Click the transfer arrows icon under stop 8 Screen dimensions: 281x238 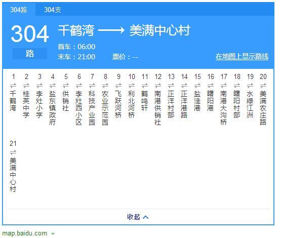coord(105,86)
